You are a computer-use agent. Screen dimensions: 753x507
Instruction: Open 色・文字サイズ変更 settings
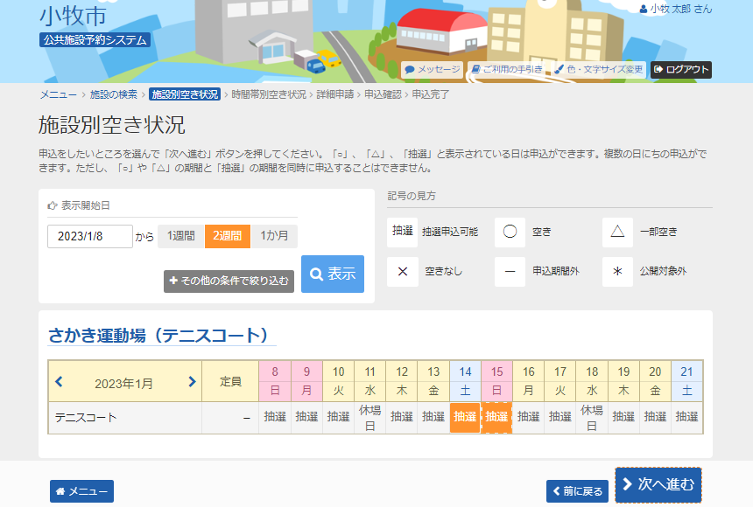[599, 70]
